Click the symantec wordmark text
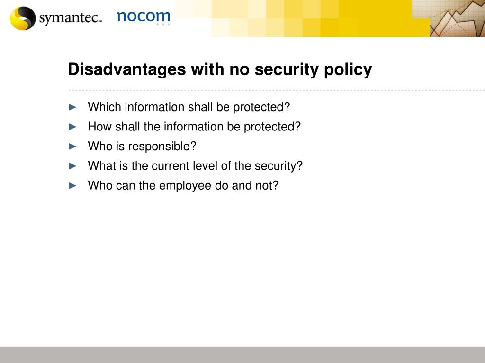 70,18
